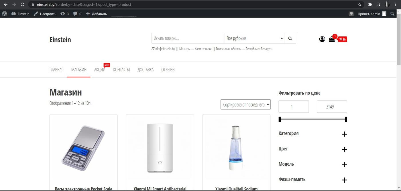Image resolution: width=401 pixels, height=191 pixels.
Task: Click the customize brush icon labeled Настроить
Action: [x=45, y=14]
